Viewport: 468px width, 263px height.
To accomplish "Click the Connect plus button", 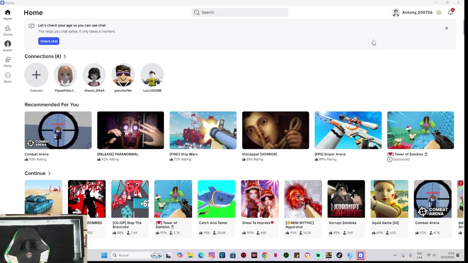I will 36,75.
